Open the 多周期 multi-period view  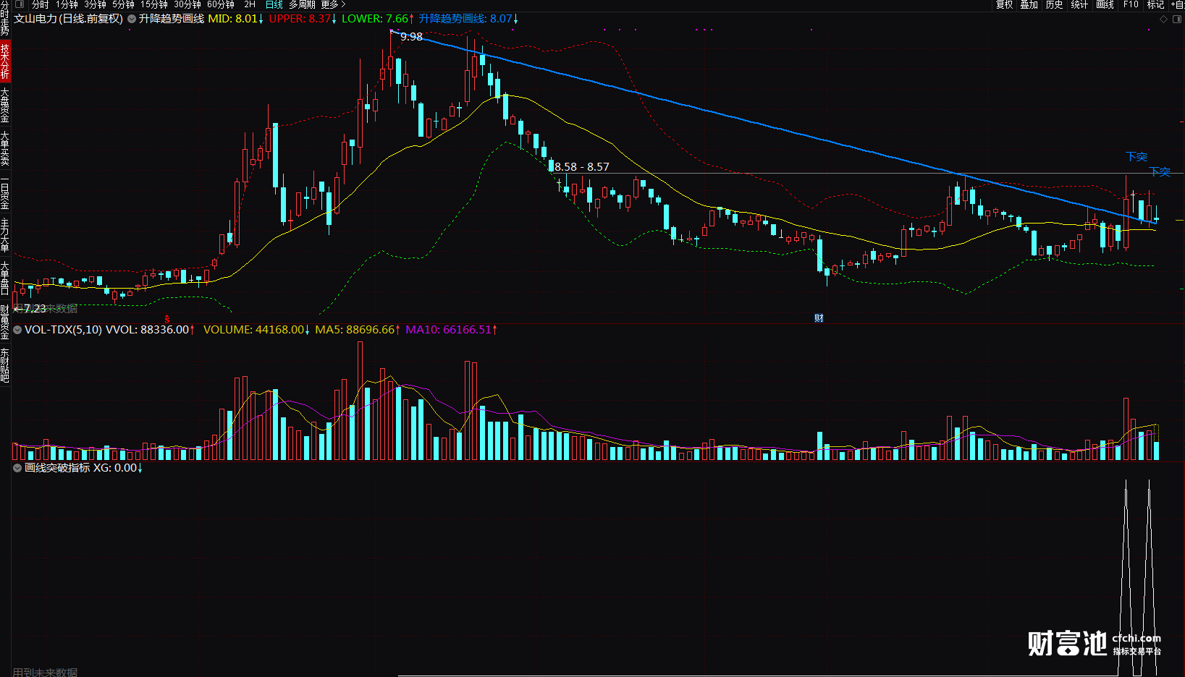[x=302, y=4]
